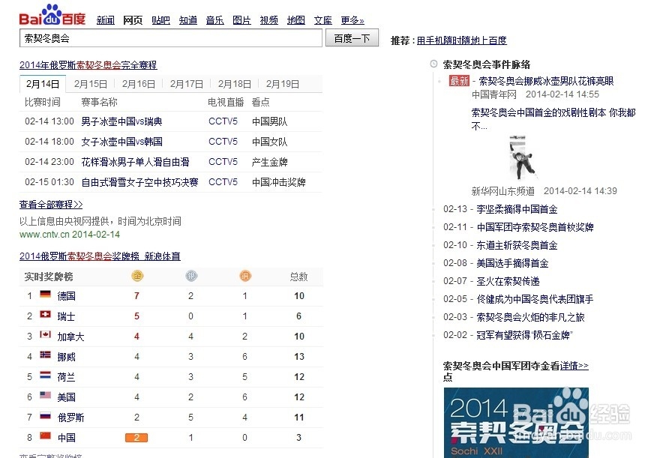Open the 详情>> link for 中国军团夺金看点
669x458 pixels.
coord(574,366)
